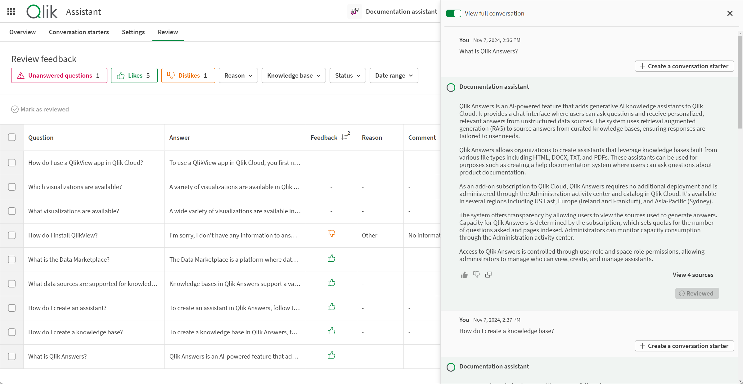Check the select-all checkbox in table header
Image resolution: width=743 pixels, height=384 pixels.
tap(12, 138)
